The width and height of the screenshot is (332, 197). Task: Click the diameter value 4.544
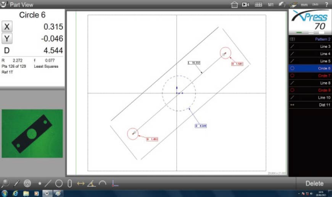click(x=53, y=51)
